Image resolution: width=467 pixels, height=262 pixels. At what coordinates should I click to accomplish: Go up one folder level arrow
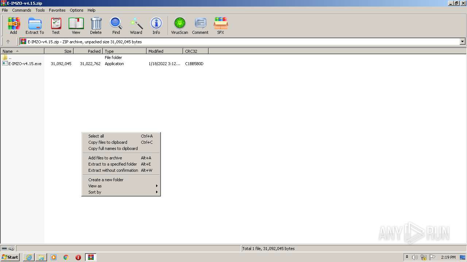point(8,41)
